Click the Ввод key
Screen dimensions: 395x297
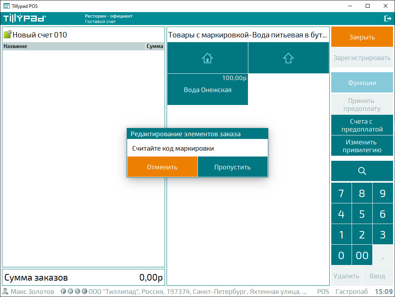(377, 276)
